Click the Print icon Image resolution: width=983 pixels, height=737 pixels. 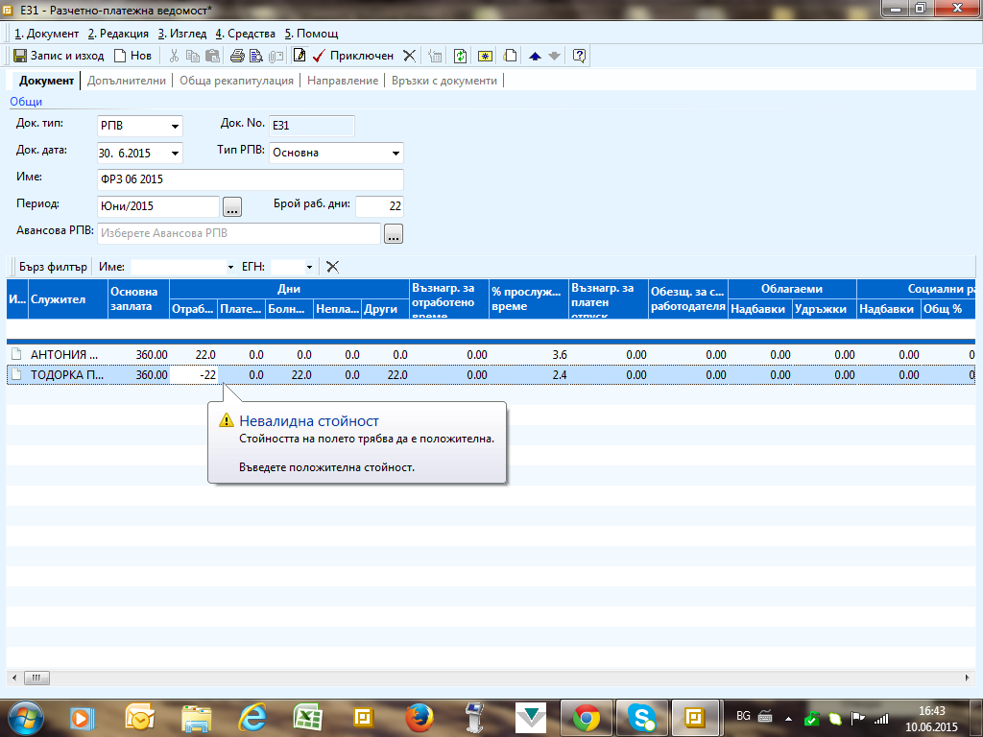(237, 56)
